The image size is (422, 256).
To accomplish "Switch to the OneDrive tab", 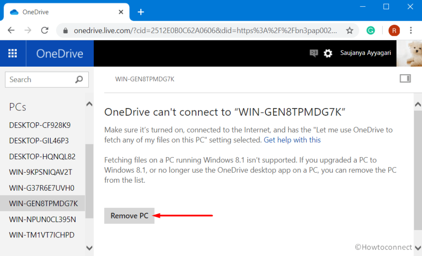I will click(x=67, y=12).
